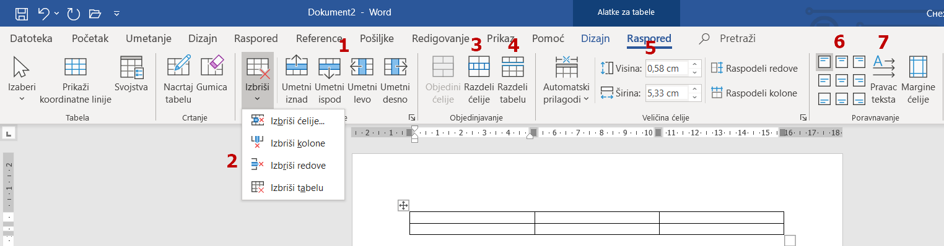Click Raspodeli redove button
This screenshot has height=246, width=944.
pyautogui.click(x=754, y=68)
